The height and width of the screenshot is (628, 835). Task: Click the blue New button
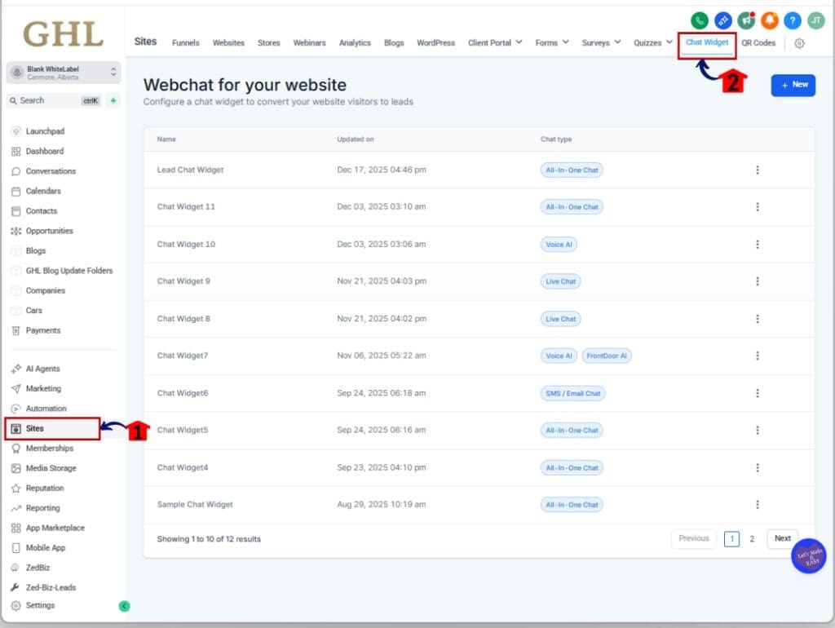pyautogui.click(x=793, y=85)
